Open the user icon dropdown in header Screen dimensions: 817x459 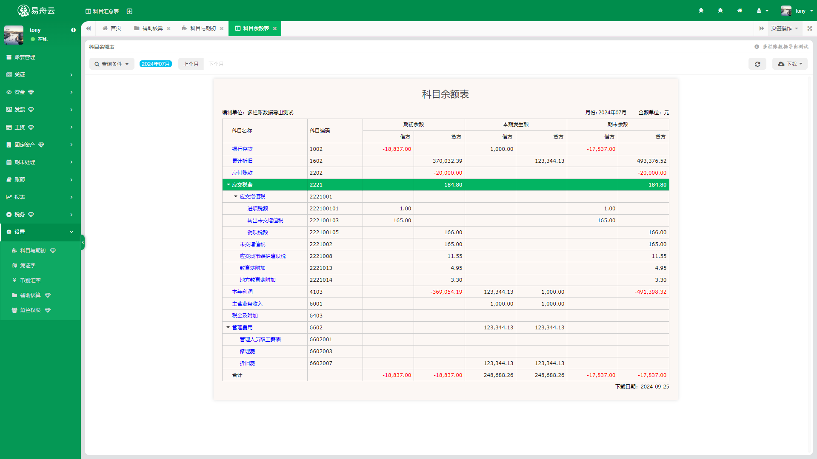tap(763, 11)
